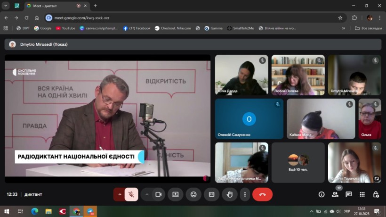Show the participants list
Image resolution: width=386 pixels, height=217 pixels.
tap(335, 194)
